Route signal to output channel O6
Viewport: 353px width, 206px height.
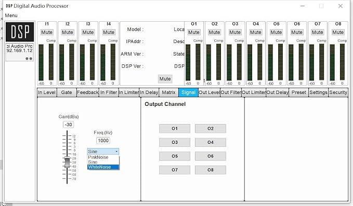(211, 156)
